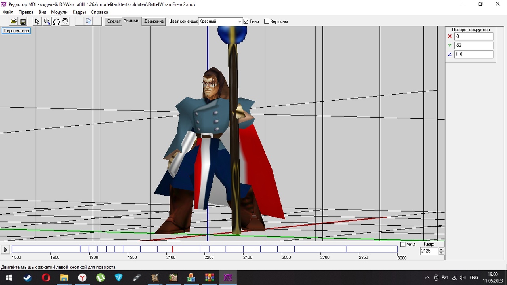The height and width of the screenshot is (285, 507).
Task: Select the hand pan tool
Action: [65, 21]
